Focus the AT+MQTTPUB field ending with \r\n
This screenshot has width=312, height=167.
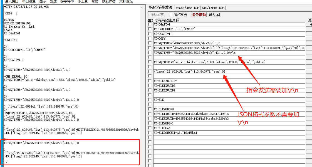pyautogui.click(x=229, y=53)
